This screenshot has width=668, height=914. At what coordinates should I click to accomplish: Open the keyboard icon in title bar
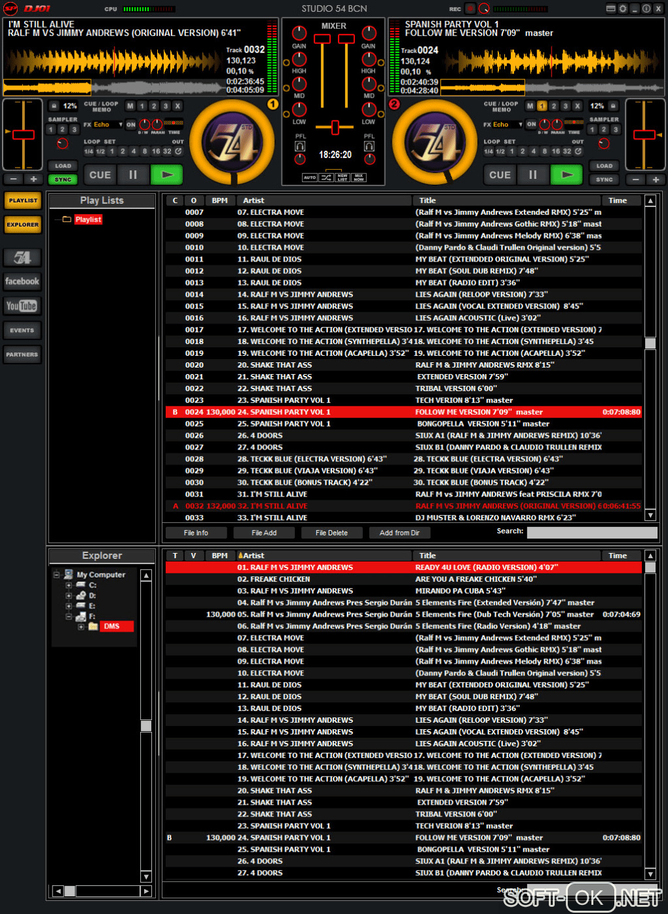pos(610,9)
